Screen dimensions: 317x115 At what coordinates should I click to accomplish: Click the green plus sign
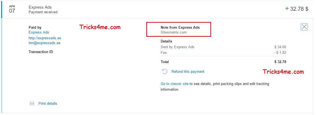tap(287, 9)
